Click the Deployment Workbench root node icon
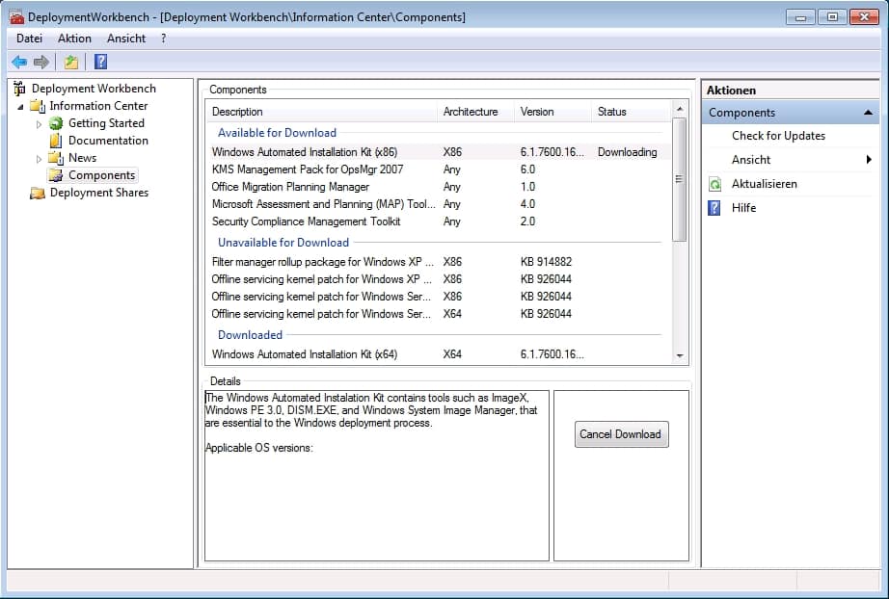This screenshot has height=599, width=889. pyautogui.click(x=19, y=89)
